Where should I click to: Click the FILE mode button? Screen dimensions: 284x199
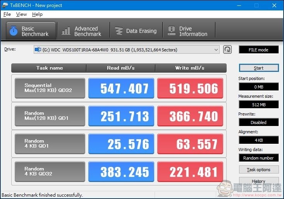point(259,50)
